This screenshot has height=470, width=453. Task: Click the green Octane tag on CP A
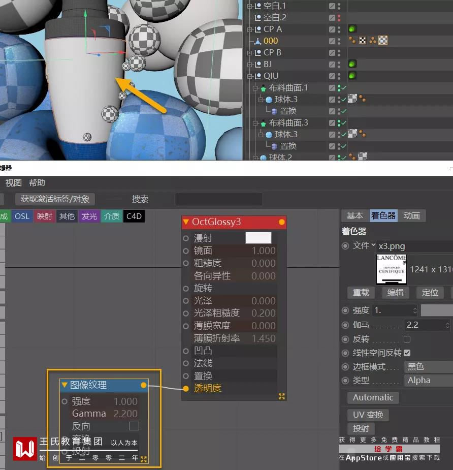352,29
